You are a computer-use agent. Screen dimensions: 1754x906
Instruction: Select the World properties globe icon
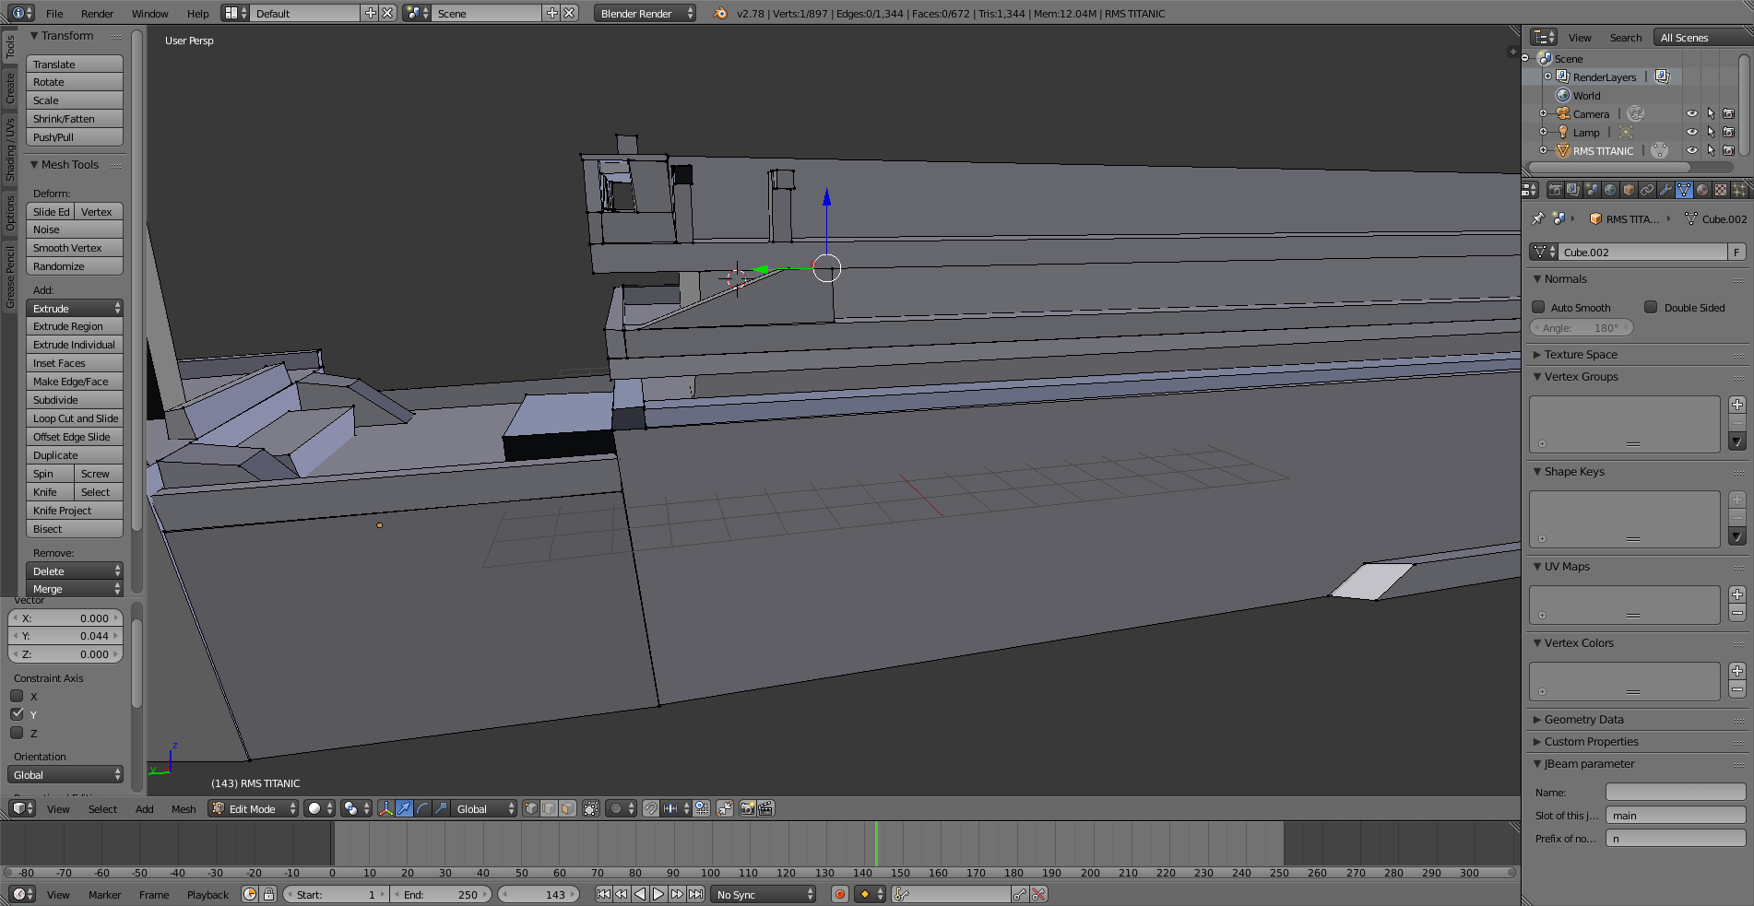[x=1610, y=190]
